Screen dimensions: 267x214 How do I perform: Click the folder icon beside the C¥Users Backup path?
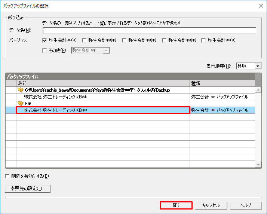pos(21,90)
